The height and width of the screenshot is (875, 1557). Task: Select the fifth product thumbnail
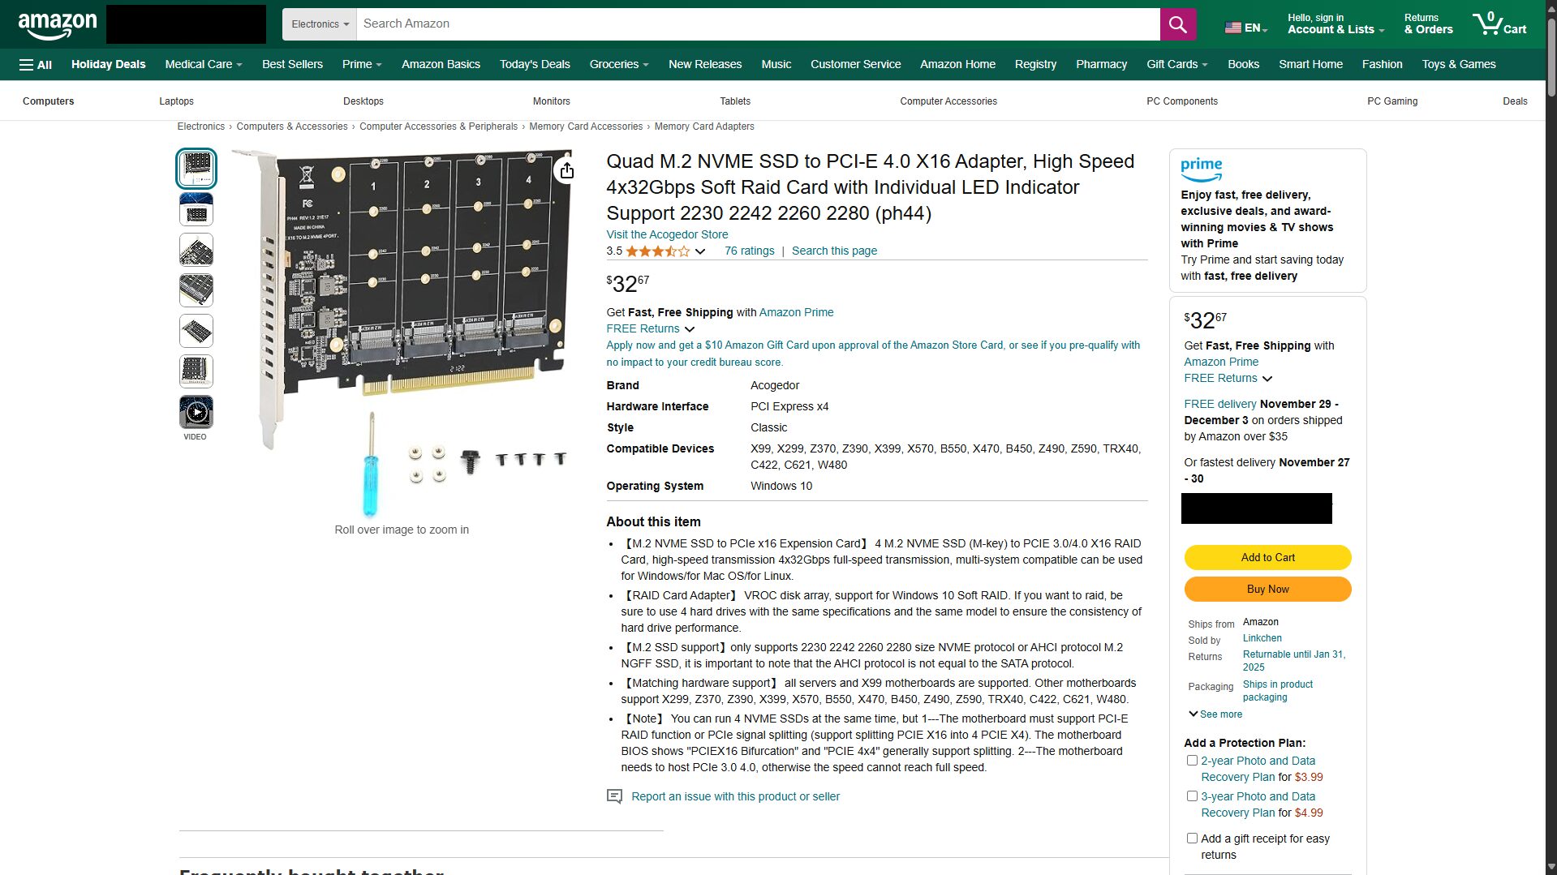pyautogui.click(x=196, y=331)
